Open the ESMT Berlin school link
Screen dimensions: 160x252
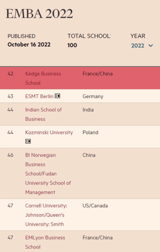39,96
